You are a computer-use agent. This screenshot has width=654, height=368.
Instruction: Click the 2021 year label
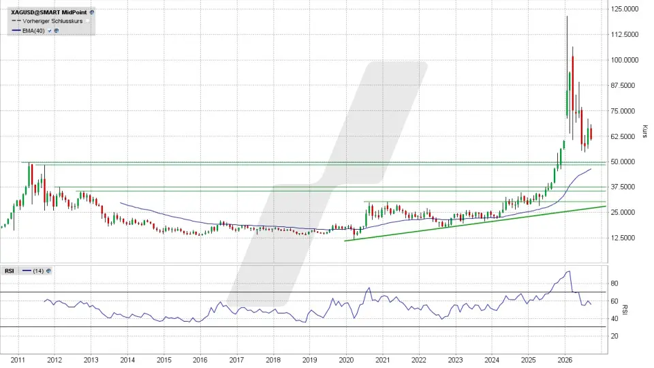382,360
